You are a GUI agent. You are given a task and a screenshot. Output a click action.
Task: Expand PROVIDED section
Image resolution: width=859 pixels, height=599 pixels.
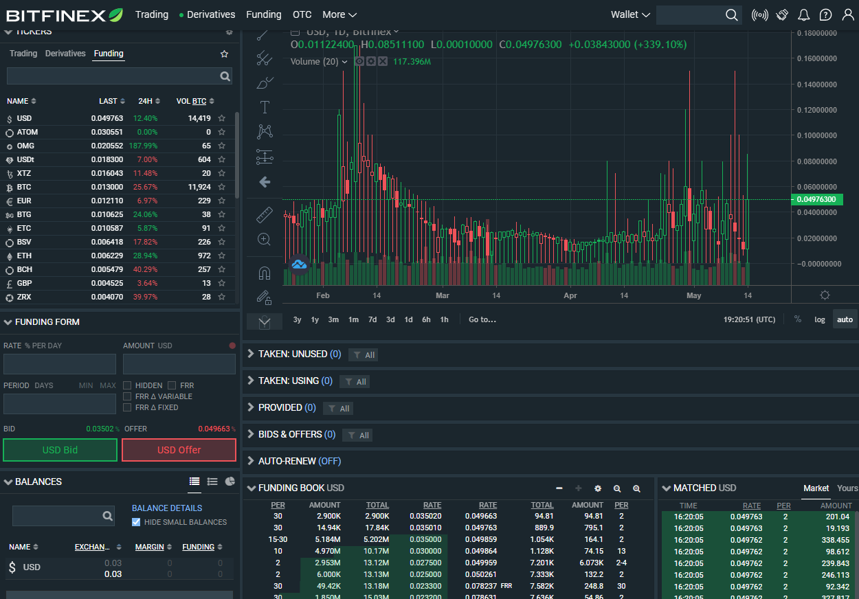click(251, 407)
